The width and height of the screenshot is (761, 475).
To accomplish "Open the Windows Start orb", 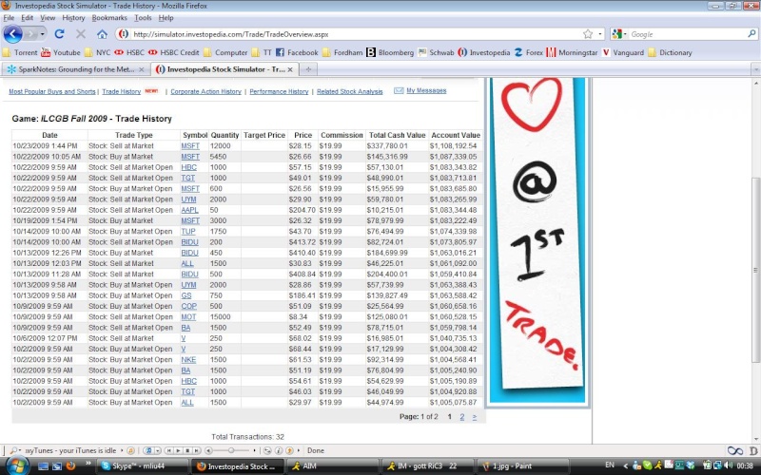I will (17, 465).
